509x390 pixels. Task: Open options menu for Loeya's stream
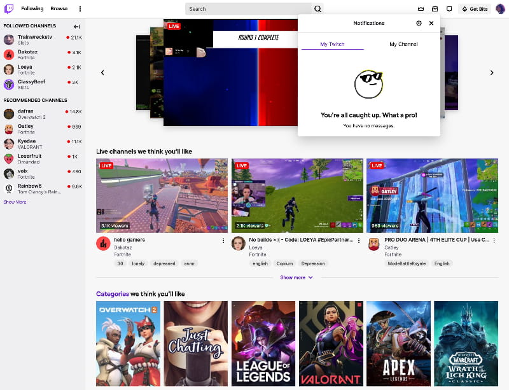pos(359,240)
